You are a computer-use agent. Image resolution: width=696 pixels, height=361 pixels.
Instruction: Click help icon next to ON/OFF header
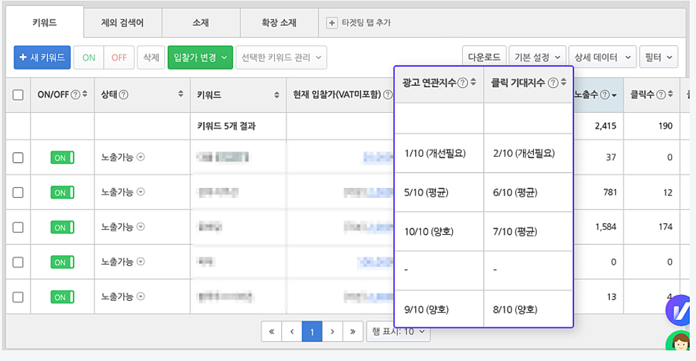(x=76, y=95)
